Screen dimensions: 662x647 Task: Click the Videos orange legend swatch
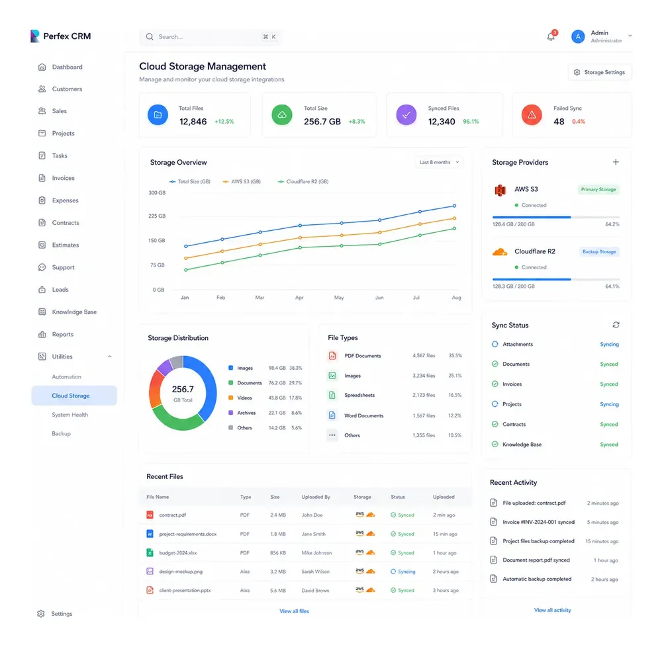point(230,398)
